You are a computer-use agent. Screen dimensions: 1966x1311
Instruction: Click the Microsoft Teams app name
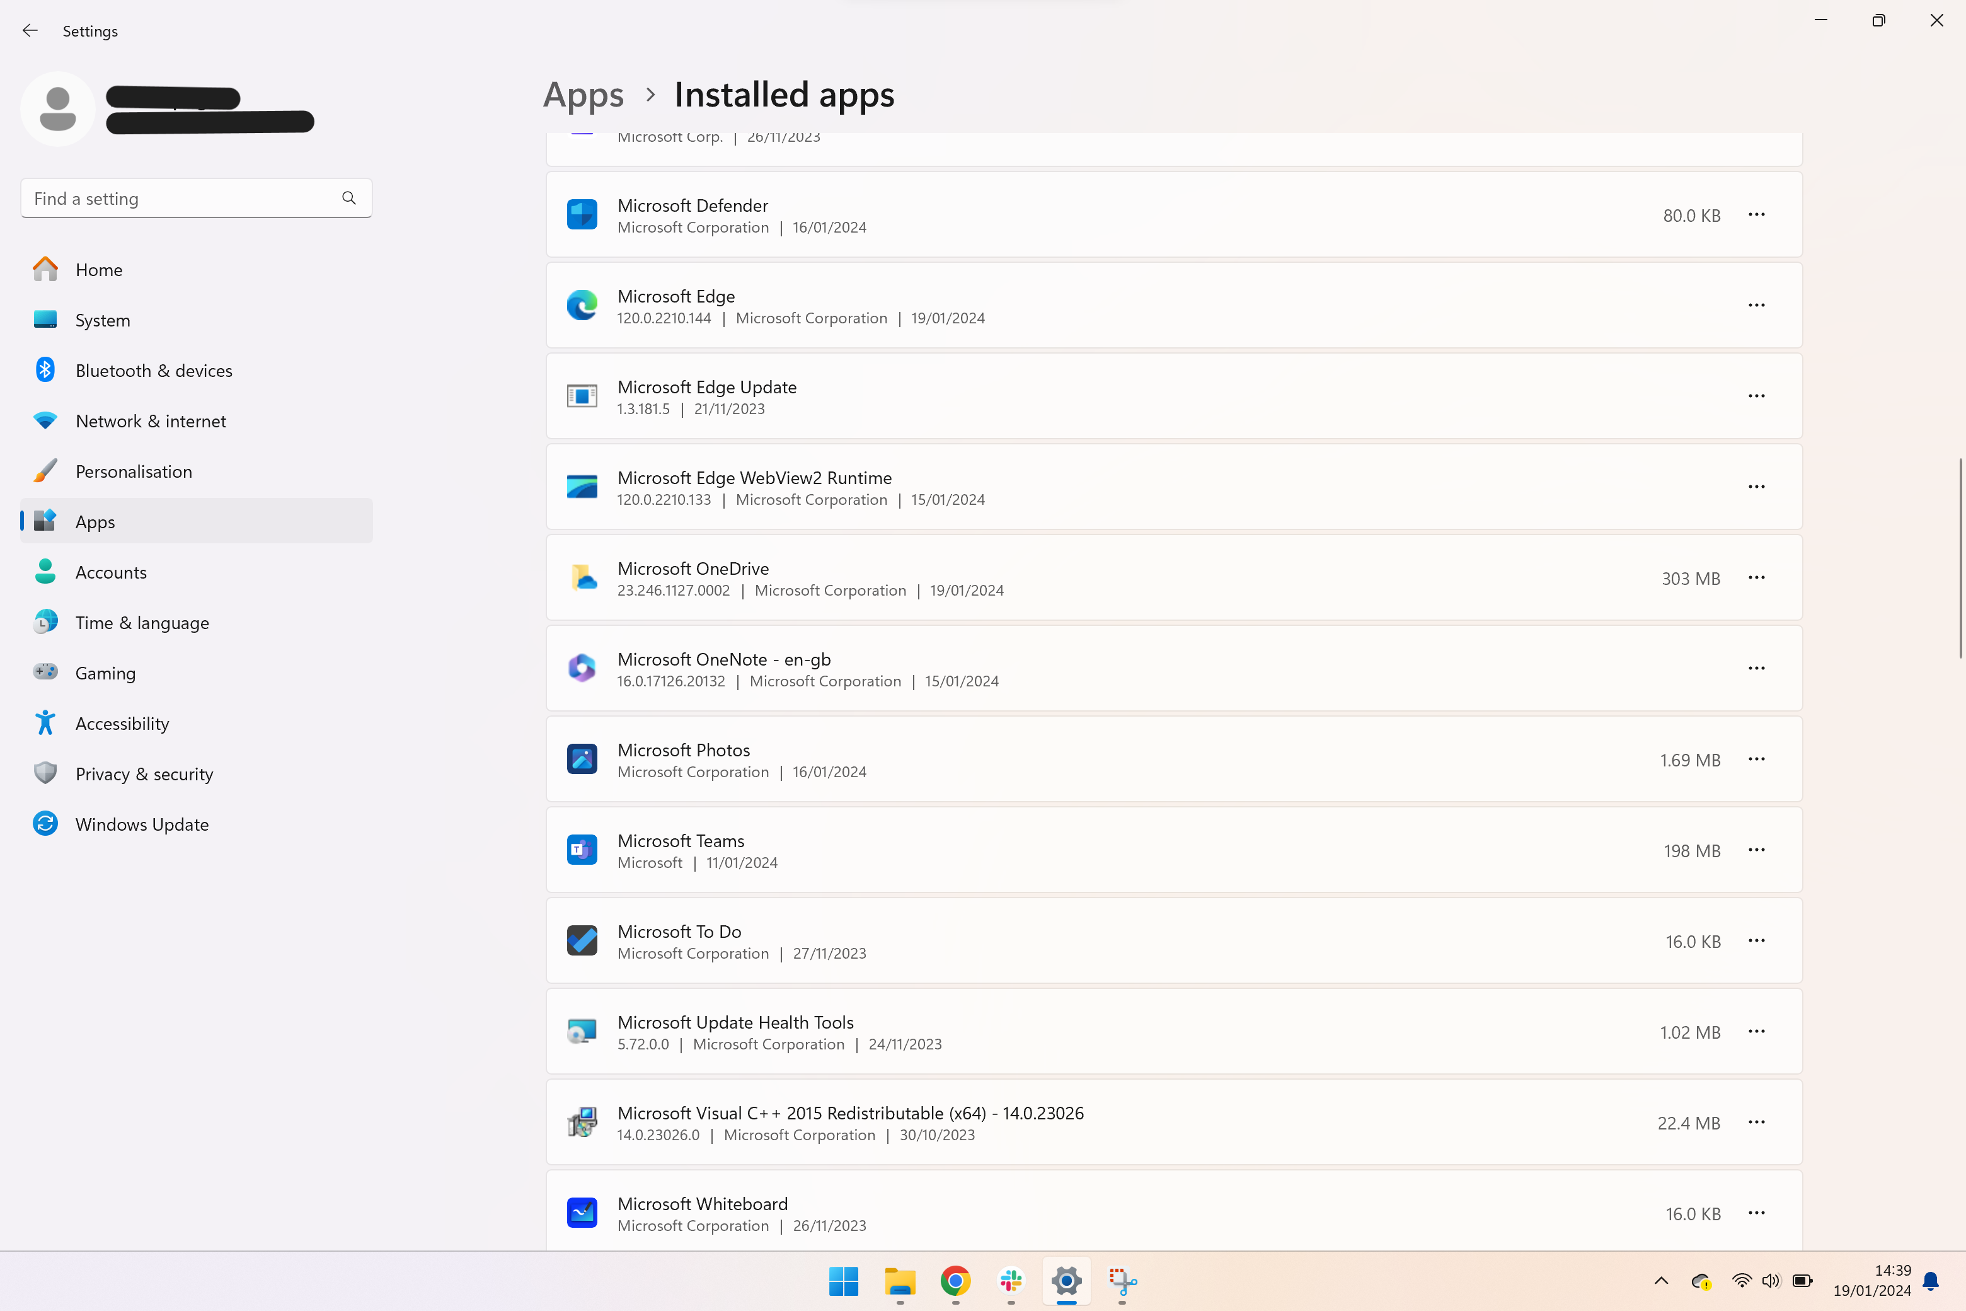coord(681,840)
